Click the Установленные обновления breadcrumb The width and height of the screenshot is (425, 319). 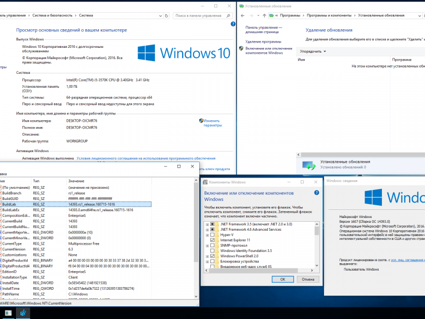click(381, 15)
